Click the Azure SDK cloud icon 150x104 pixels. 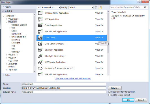pyautogui.click(x=40, y=68)
